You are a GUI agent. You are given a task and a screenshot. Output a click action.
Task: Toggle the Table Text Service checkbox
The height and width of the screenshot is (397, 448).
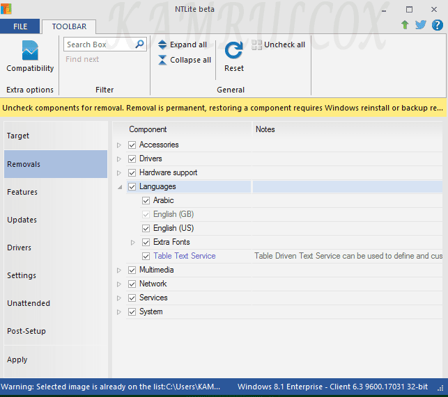(x=146, y=257)
